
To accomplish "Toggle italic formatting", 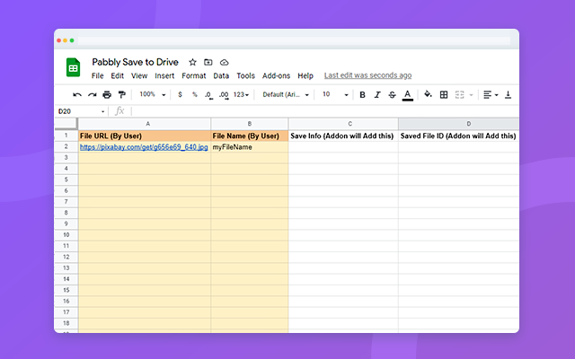I will tap(377, 95).
